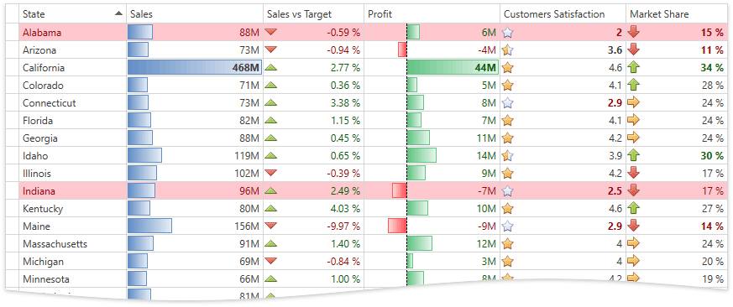The image size is (733, 307).
Task: Select the highlighted Alabama row name
Action: click(x=42, y=32)
